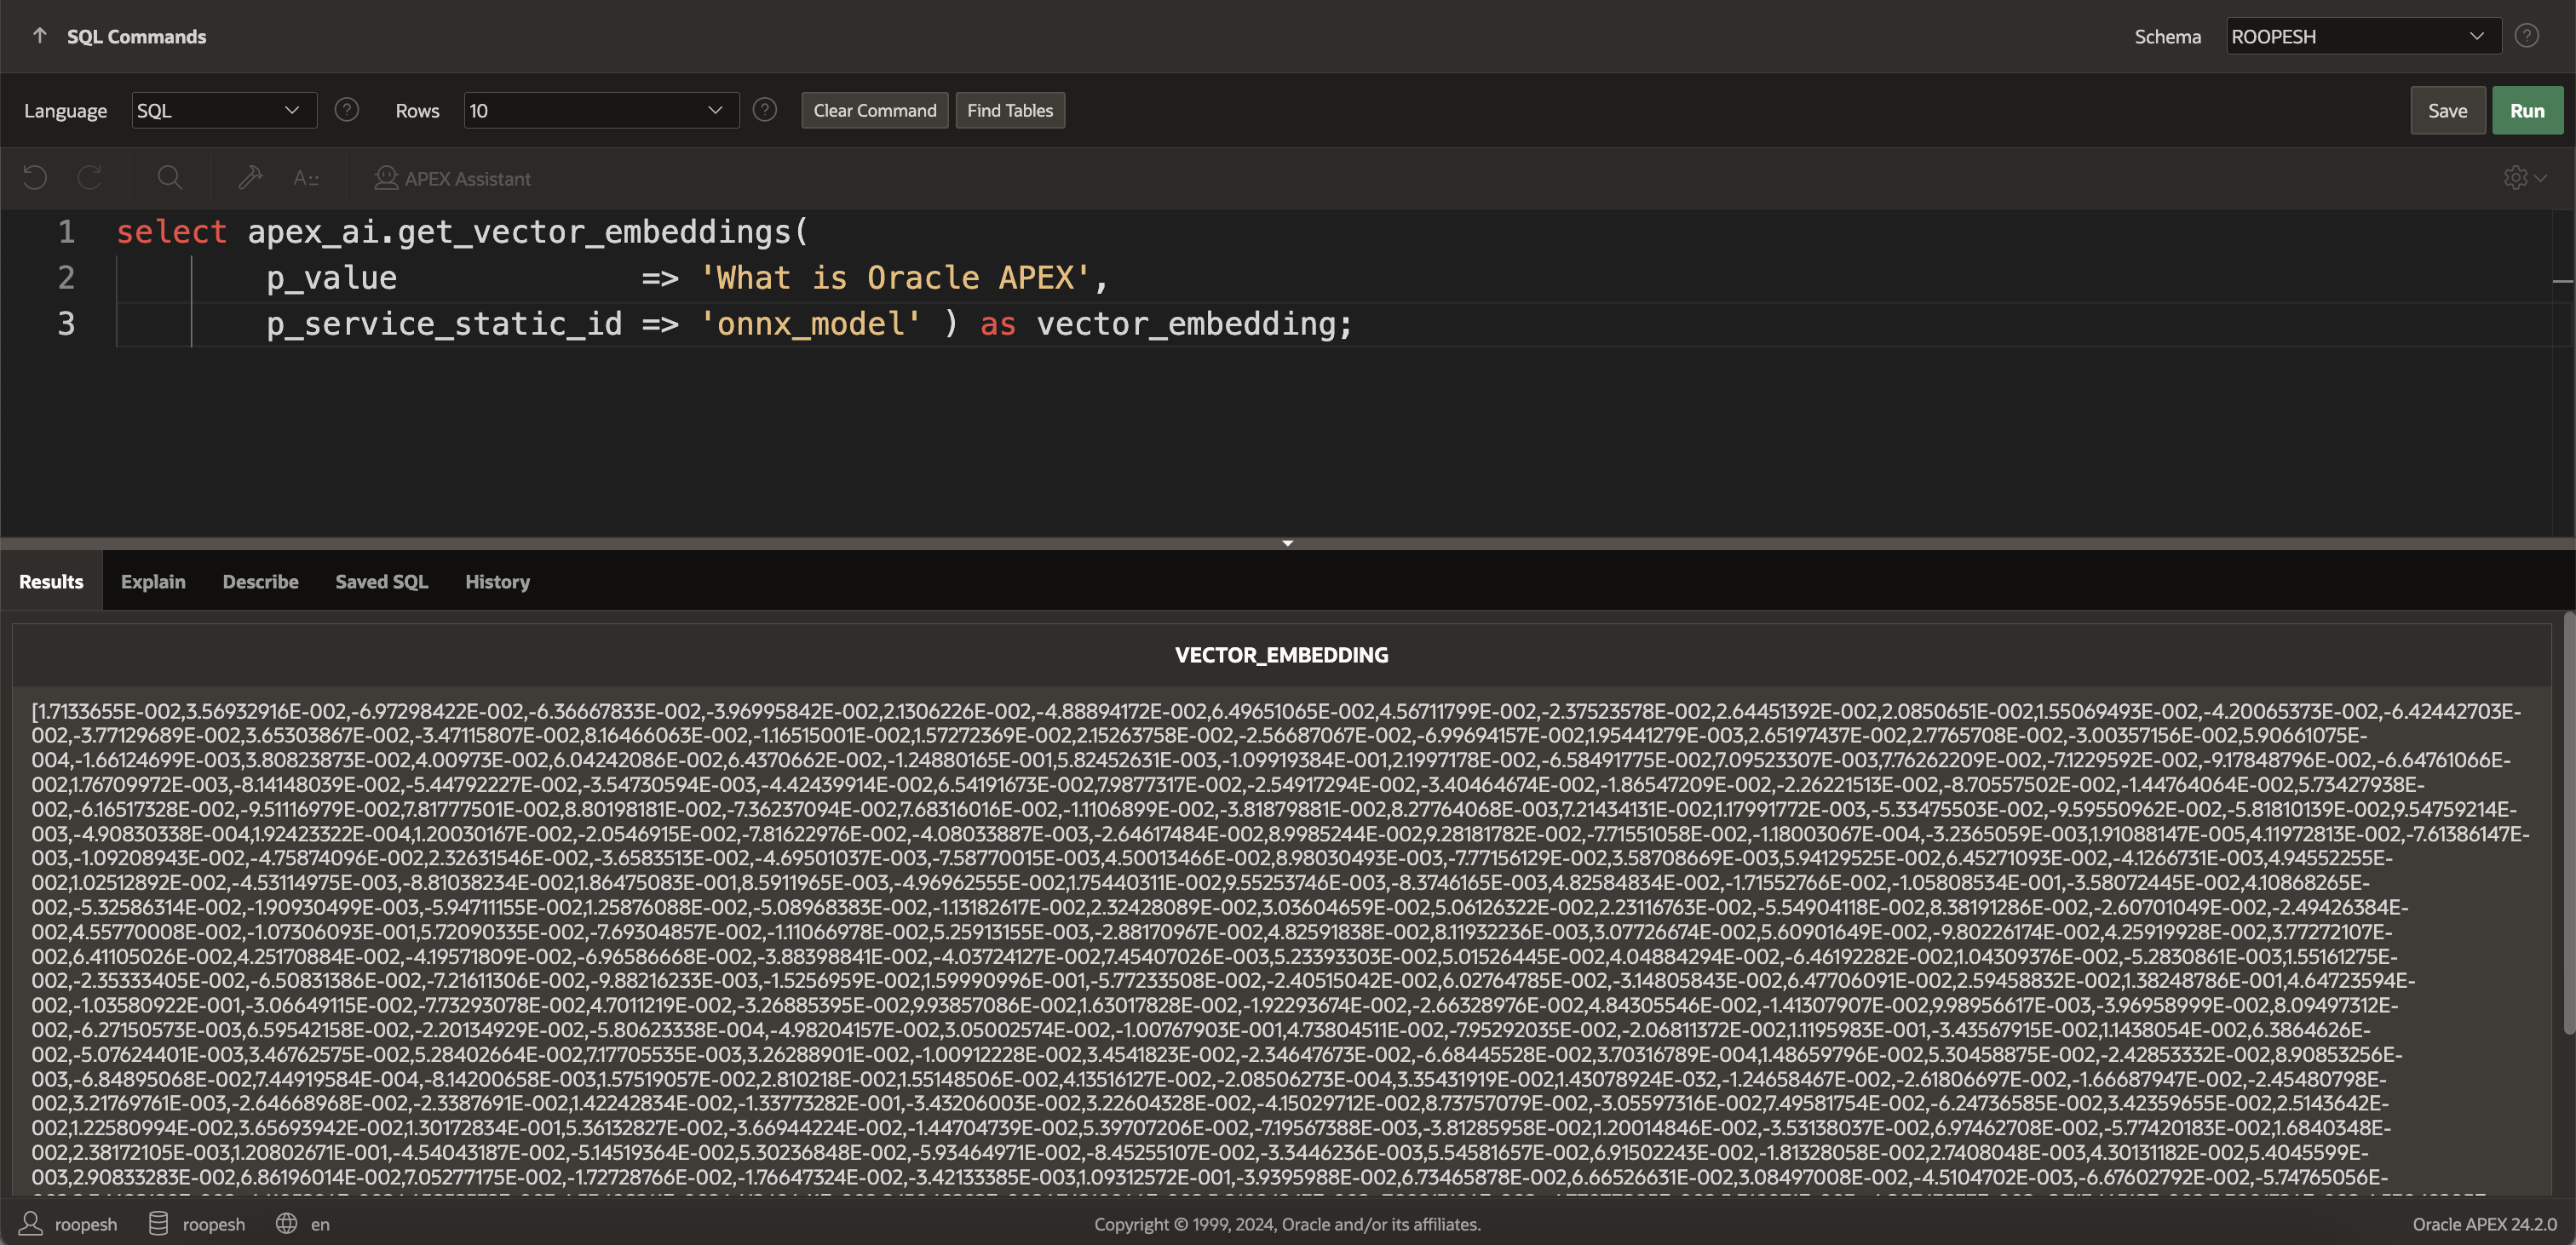Open the search magnifier in editor toolbar

170,178
